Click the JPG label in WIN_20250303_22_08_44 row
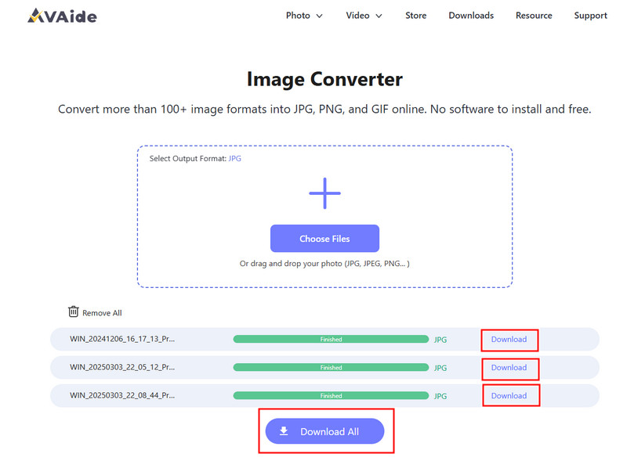627x461 pixels. coord(440,396)
